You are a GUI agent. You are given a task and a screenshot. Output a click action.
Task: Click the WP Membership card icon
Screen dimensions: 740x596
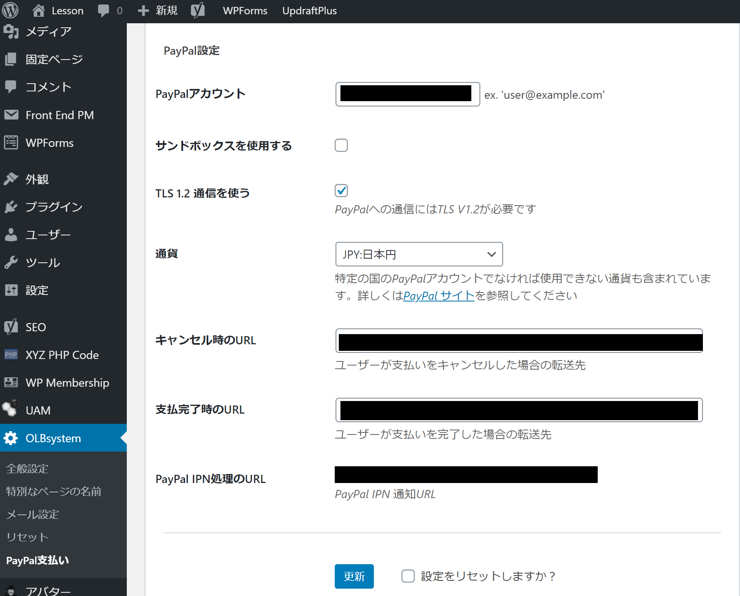11,382
